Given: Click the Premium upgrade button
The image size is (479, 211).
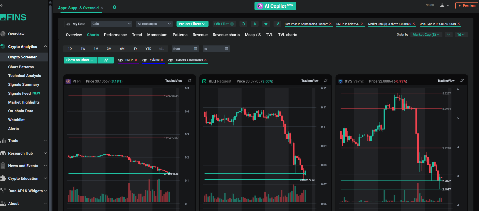Looking at the screenshot, I should pos(467,6).
